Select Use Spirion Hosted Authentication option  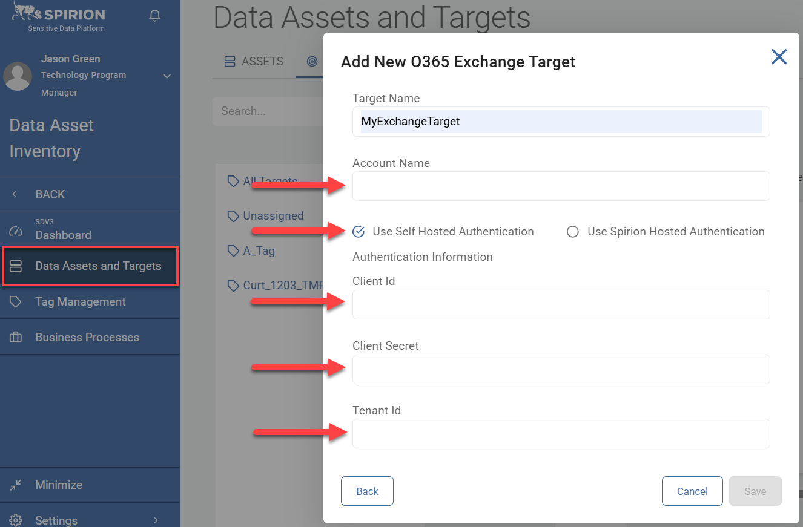tap(572, 232)
